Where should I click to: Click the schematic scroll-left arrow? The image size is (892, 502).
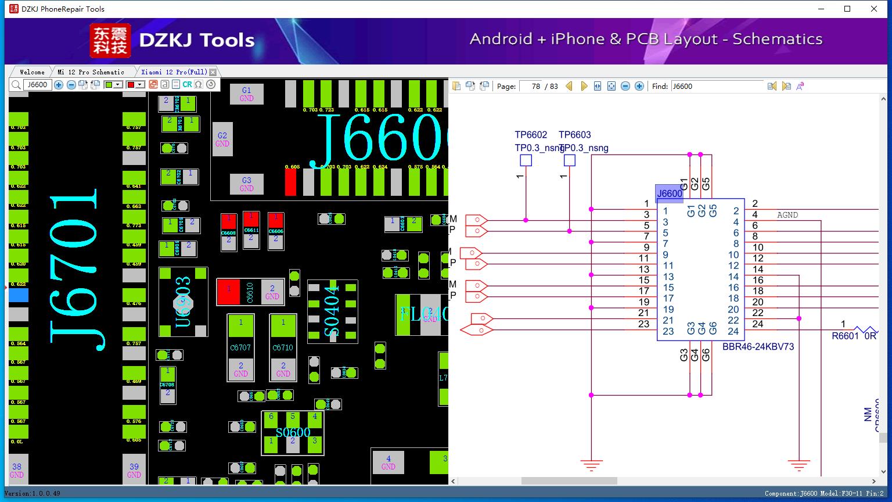click(x=454, y=481)
